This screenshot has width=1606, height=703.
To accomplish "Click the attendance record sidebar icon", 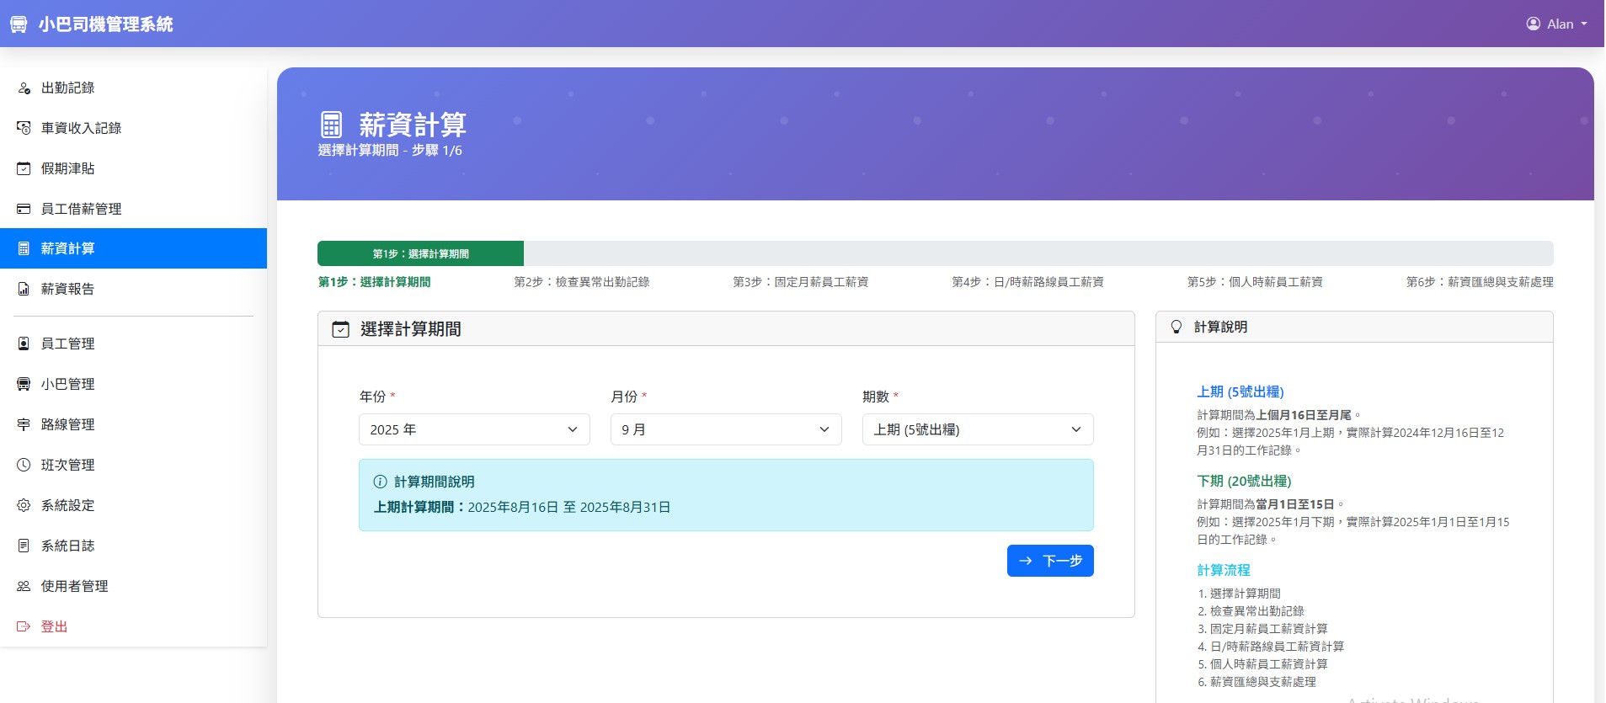I will (24, 88).
